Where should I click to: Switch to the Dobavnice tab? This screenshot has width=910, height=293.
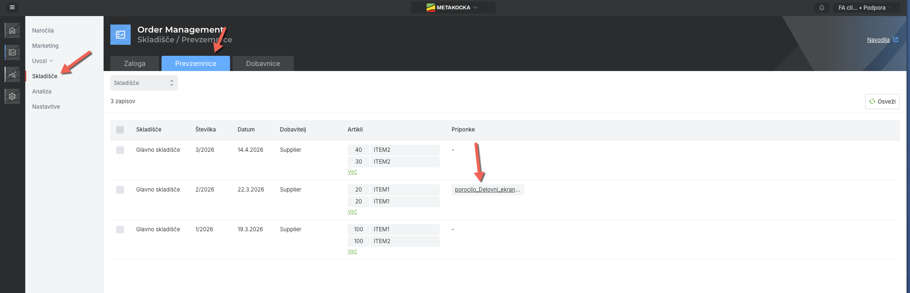(263, 63)
